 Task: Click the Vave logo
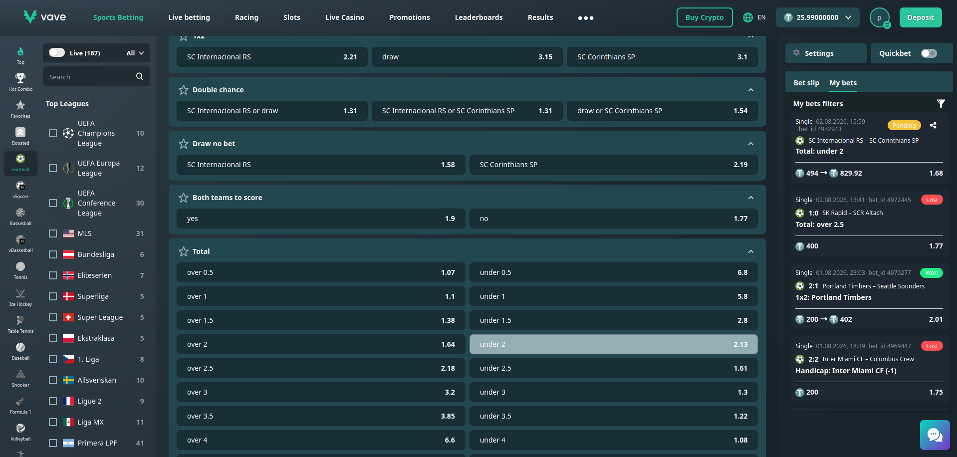click(x=44, y=17)
